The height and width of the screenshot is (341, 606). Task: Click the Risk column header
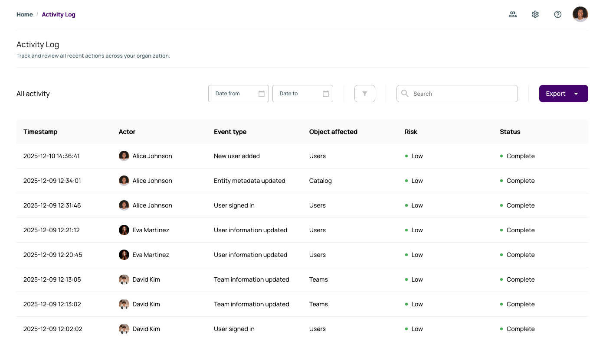pos(411,132)
